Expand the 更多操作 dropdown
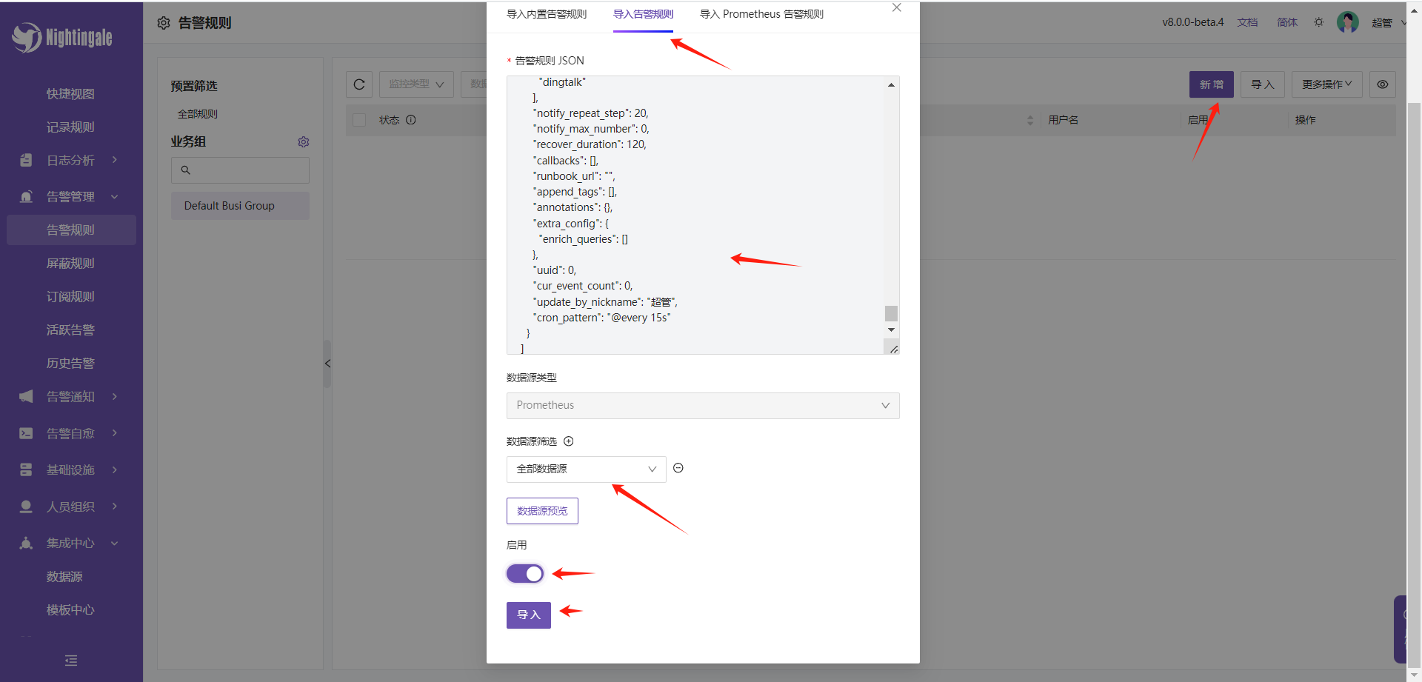The image size is (1422, 682). (1326, 84)
